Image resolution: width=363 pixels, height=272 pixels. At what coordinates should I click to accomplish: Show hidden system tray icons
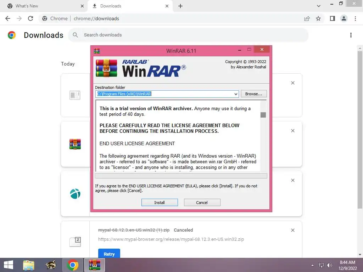click(x=313, y=265)
